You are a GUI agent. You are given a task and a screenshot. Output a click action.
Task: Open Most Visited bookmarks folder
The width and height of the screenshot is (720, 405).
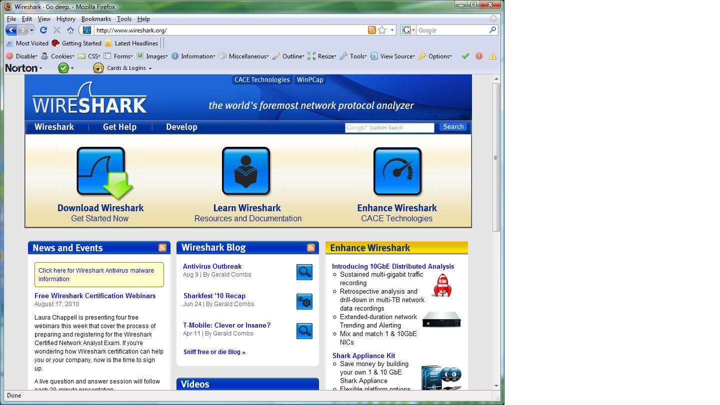[27, 43]
